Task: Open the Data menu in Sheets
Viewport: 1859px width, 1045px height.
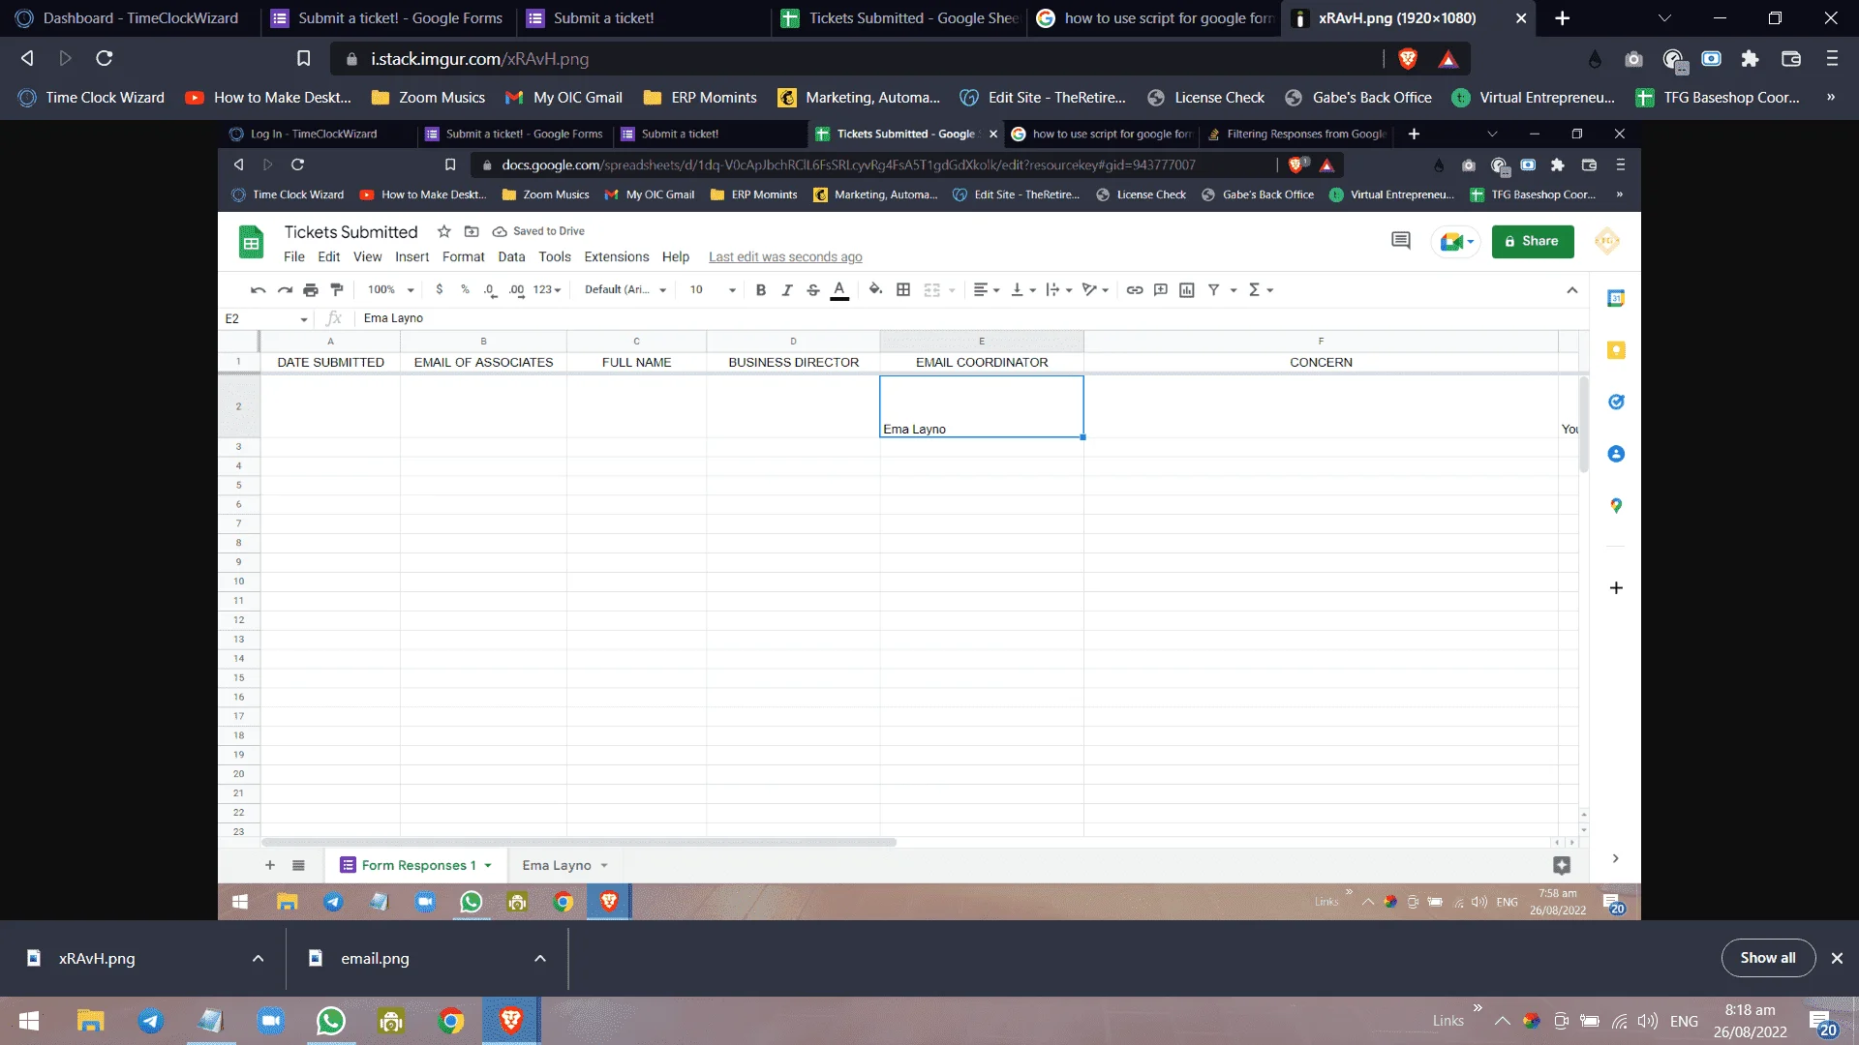Action: pos(511,257)
